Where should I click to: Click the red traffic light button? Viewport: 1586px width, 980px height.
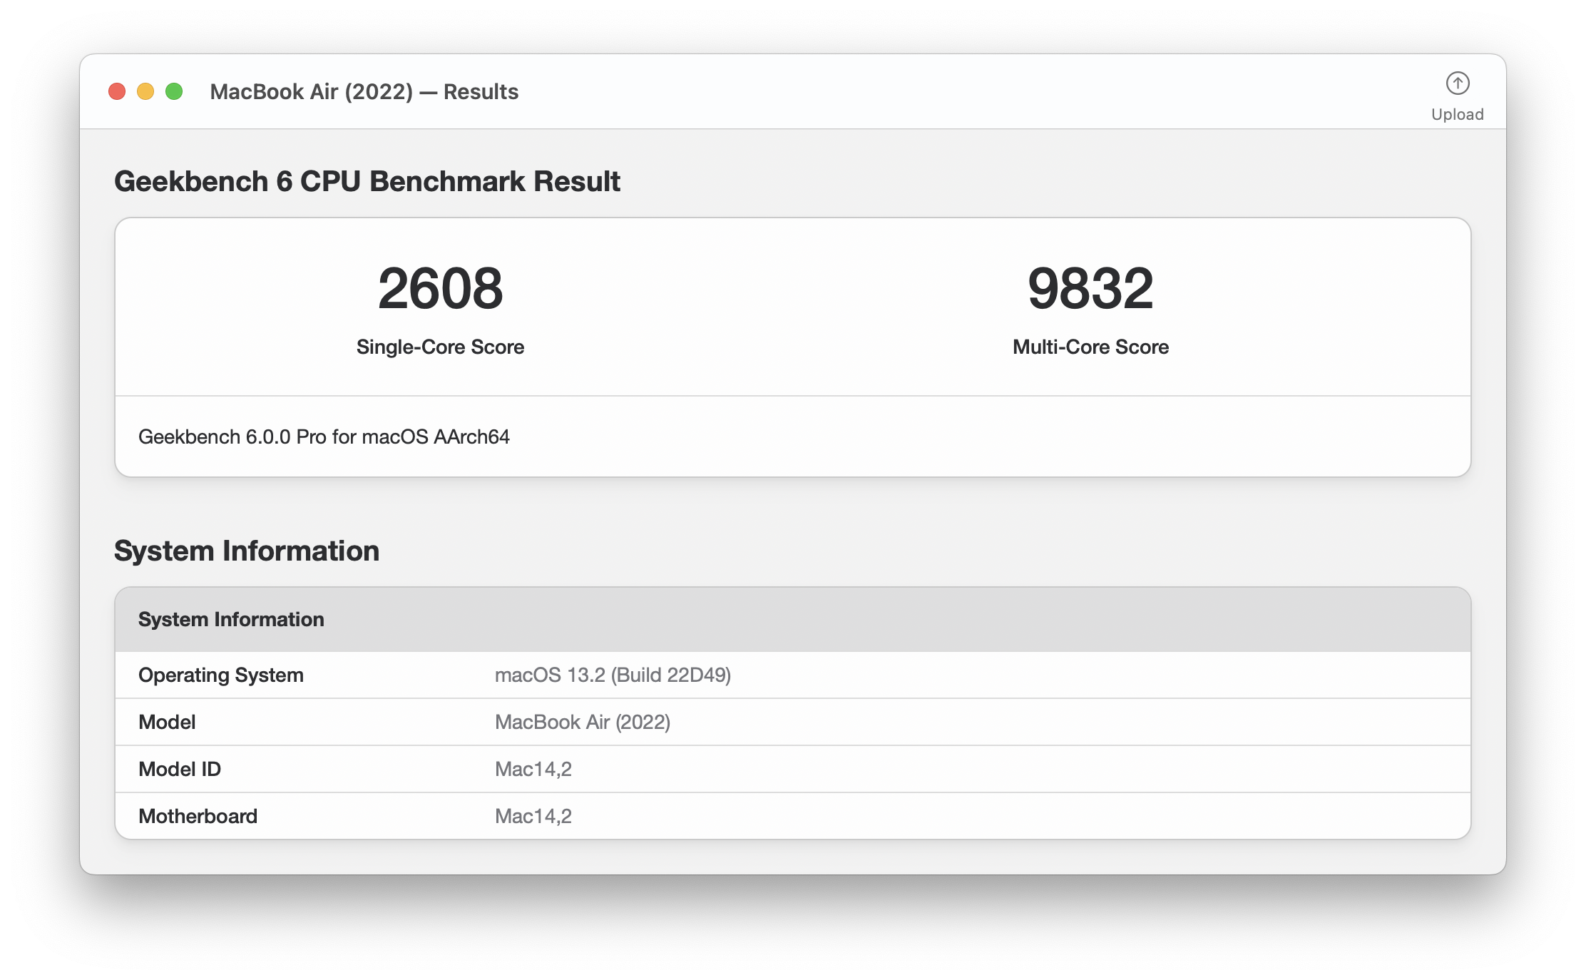(117, 91)
